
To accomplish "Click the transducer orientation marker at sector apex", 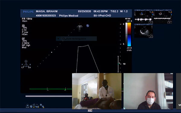I will coord(80,27).
